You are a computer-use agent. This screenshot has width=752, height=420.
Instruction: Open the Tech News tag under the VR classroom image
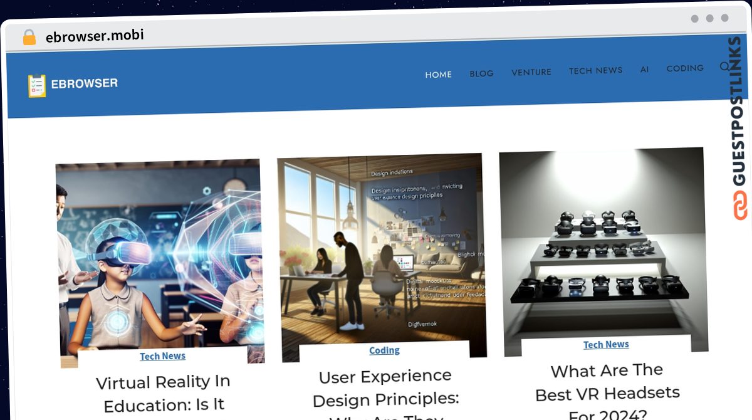coord(163,356)
